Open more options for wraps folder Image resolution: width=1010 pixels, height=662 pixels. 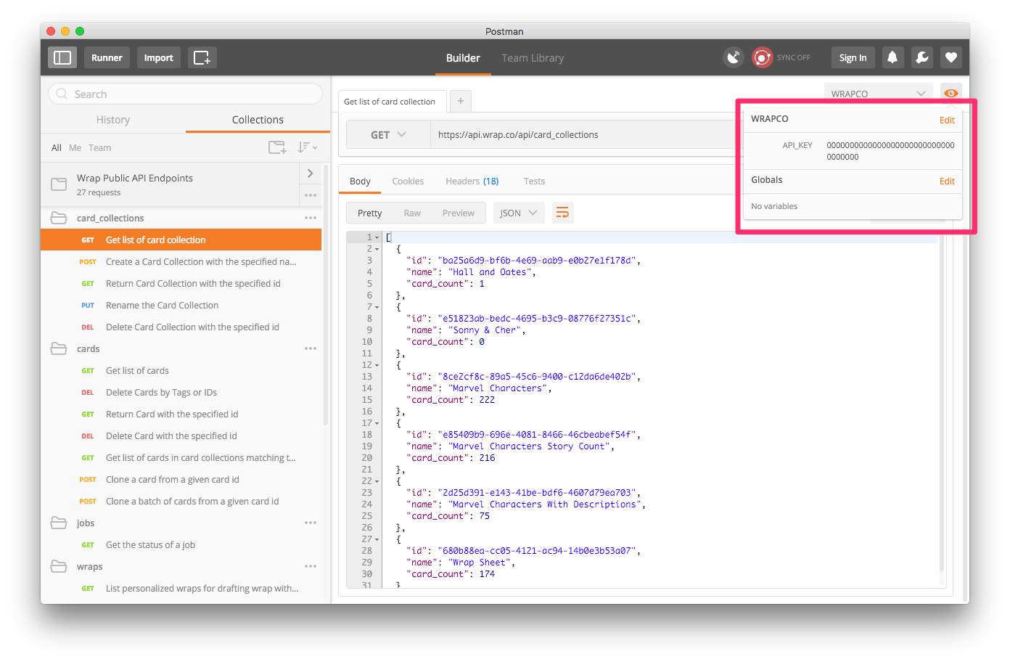[x=311, y=566]
